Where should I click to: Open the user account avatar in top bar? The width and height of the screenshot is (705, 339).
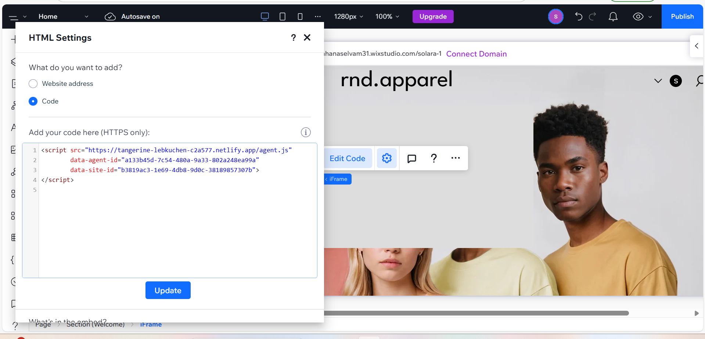pos(556,17)
